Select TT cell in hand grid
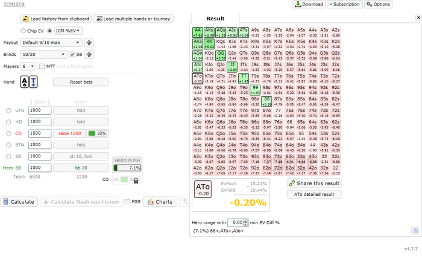 tap(244, 79)
